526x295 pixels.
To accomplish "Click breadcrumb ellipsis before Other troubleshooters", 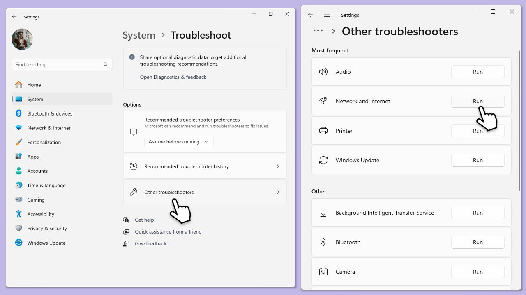I will point(318,30).
